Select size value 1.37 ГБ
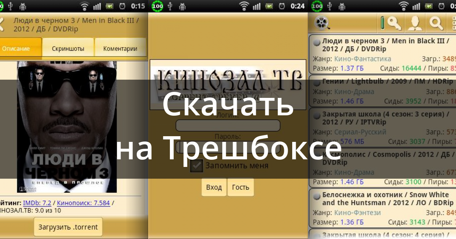This screenshot has height=239, width=456. coord(352,69)
